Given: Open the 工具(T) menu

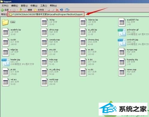Looking at the screenshot, I should (x=44, y=6).
